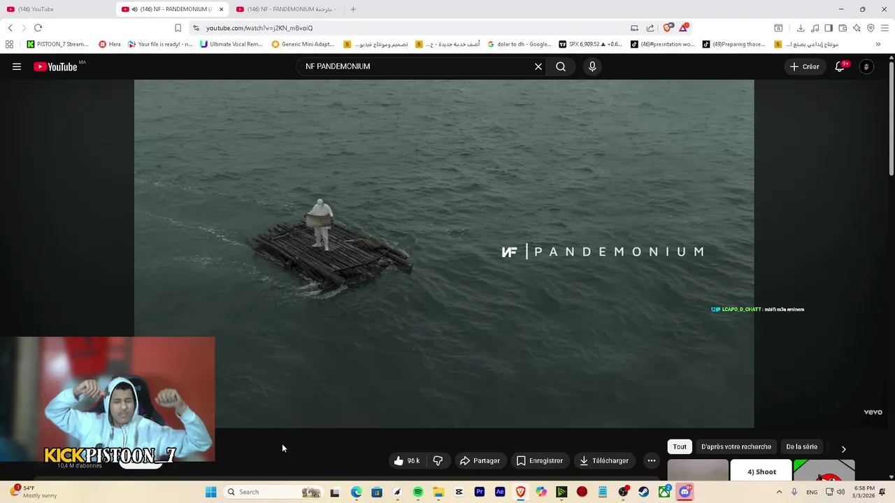Open the (49)Preparing those TikTok bookmark
895x503 pixels.
(733, 44)
